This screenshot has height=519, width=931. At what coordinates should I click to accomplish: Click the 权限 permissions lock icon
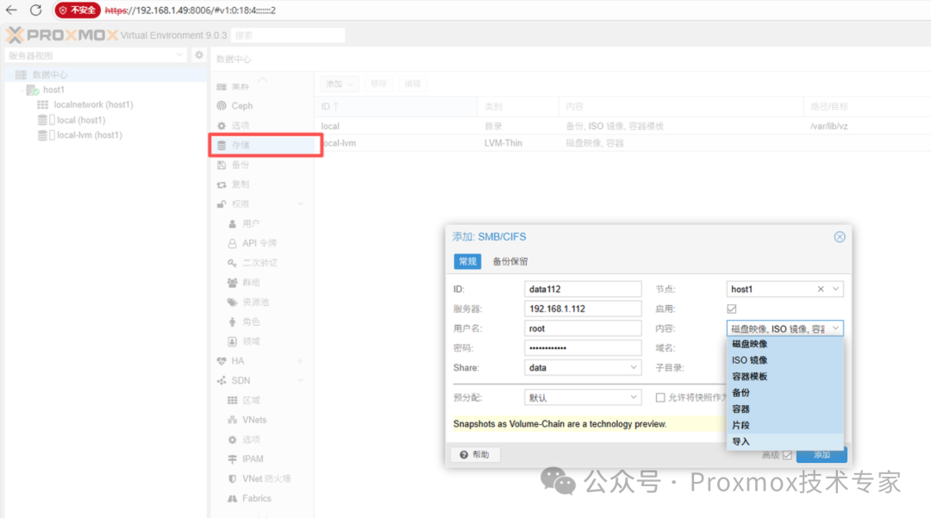click(222, 204)
